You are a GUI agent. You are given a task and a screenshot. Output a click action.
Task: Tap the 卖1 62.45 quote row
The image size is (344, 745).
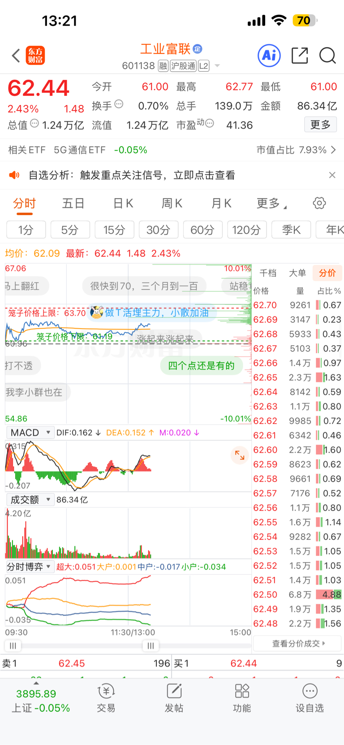pyautogui.click(x=86, y=663)
